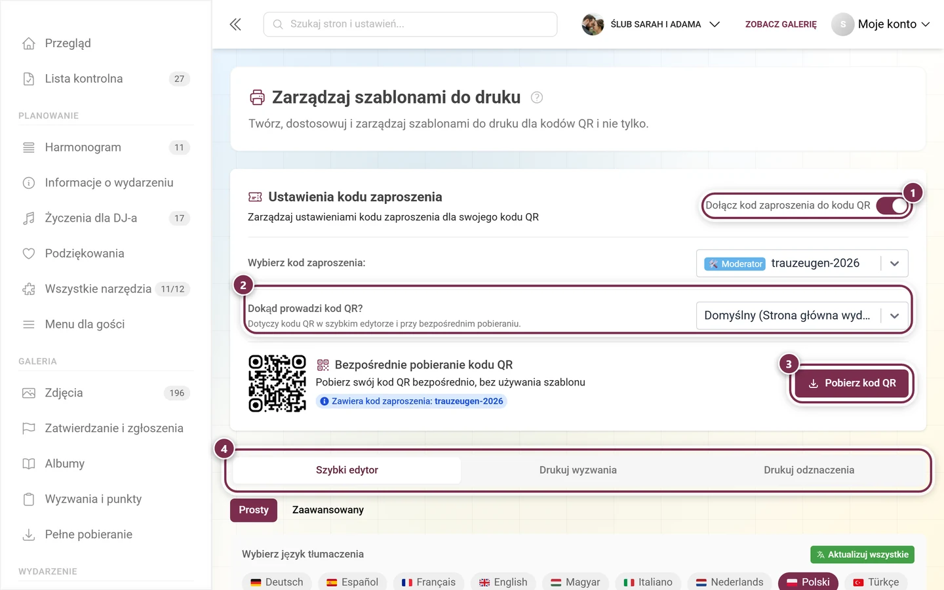This screenshot has width=944, height=590.
Task: Click the Zdjęcia image icon
Action: coord(29,393)
